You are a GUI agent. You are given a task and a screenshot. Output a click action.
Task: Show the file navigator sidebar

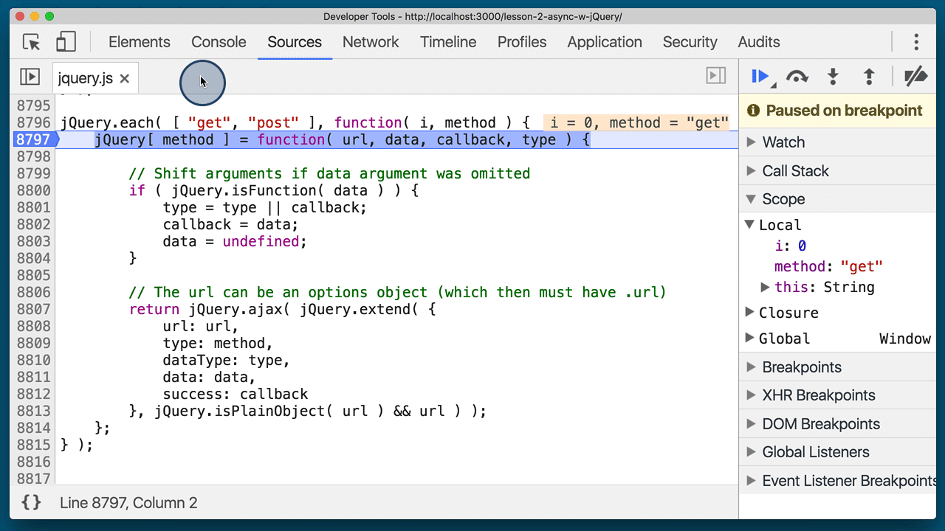pyautogui.click(x=30, y=77)
